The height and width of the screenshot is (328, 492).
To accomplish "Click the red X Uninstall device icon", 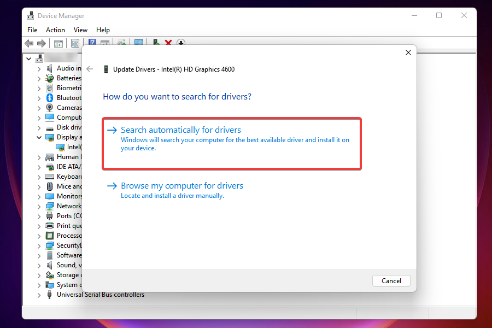I will click(168, 42).
